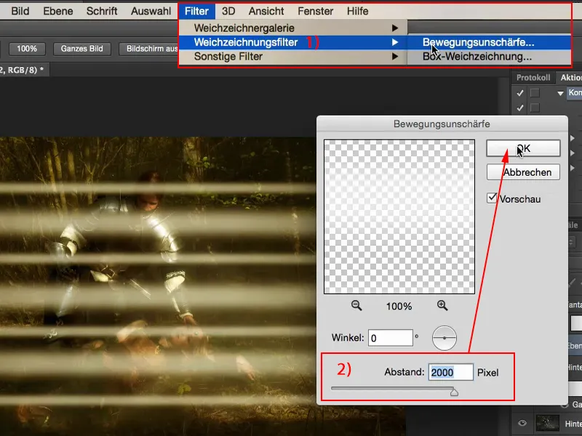Toggle the Vorschau checkbox
This screenshot has height=436, width=582.
(492, 198)
